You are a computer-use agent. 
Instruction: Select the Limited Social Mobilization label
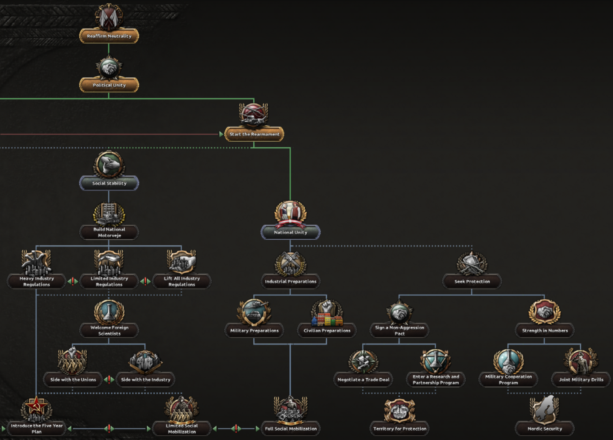click(x=182, y=429)
